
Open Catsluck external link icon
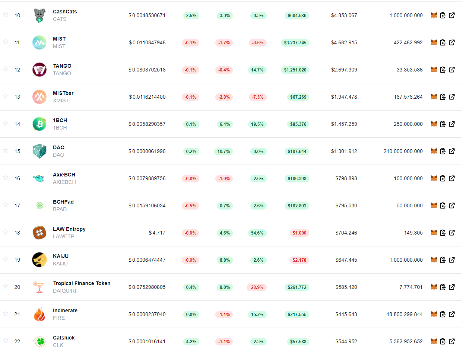pos(452,341)
